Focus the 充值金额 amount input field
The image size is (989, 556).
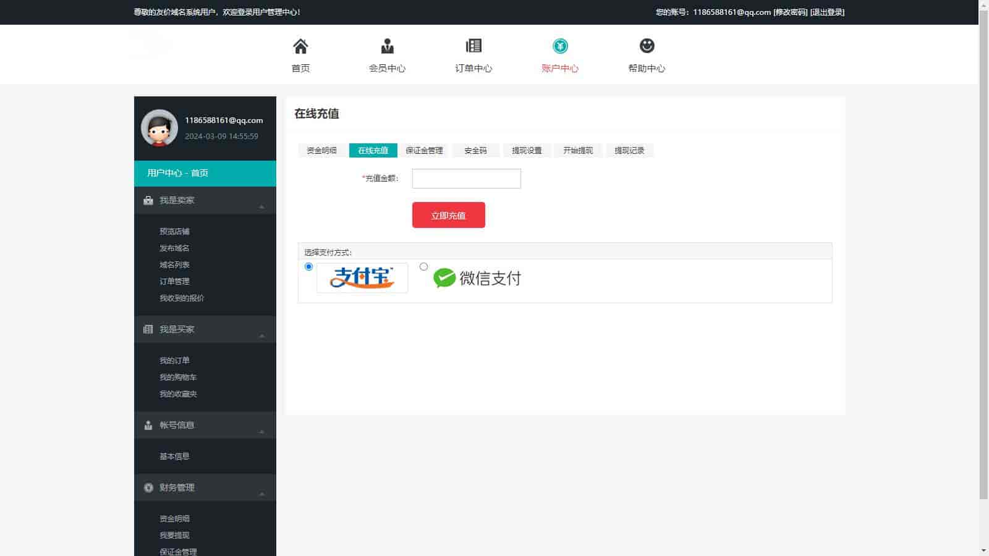click(x=466, y=179)
